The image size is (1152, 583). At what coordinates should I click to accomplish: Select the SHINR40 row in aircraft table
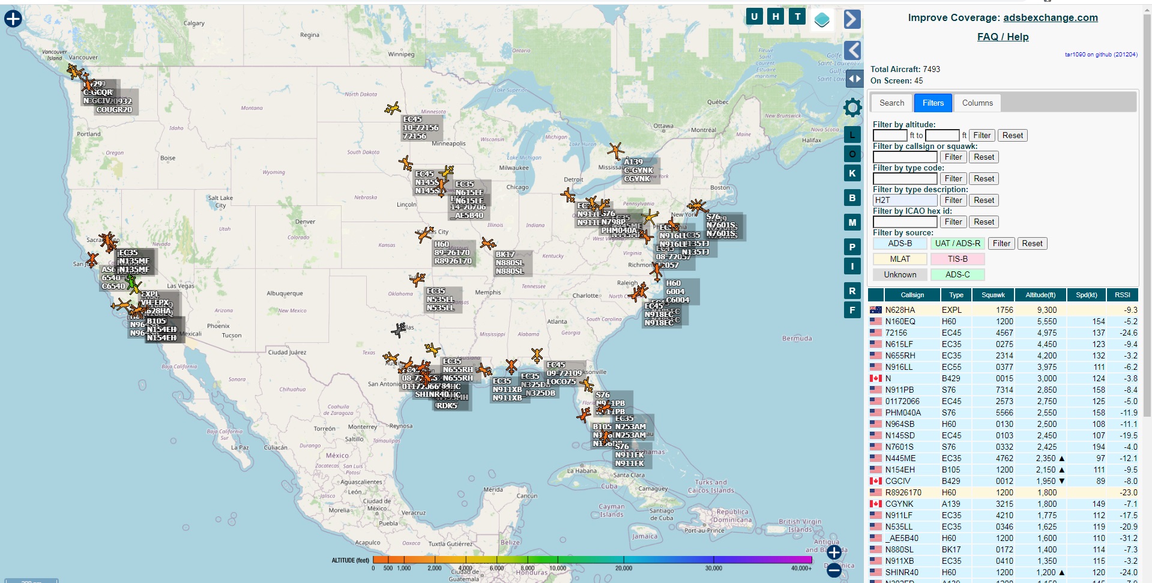point(1003,572)
